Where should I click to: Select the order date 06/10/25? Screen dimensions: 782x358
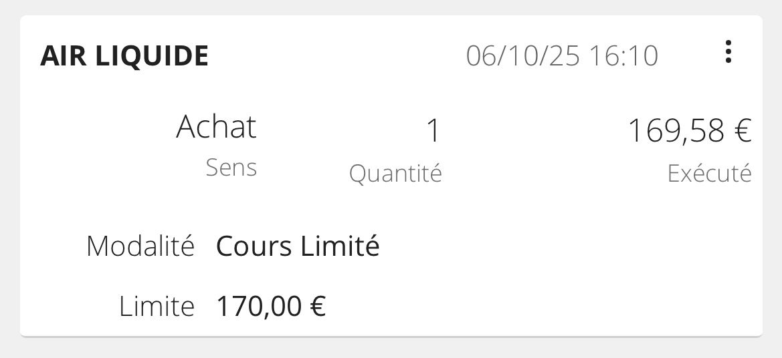click(523, 55)
